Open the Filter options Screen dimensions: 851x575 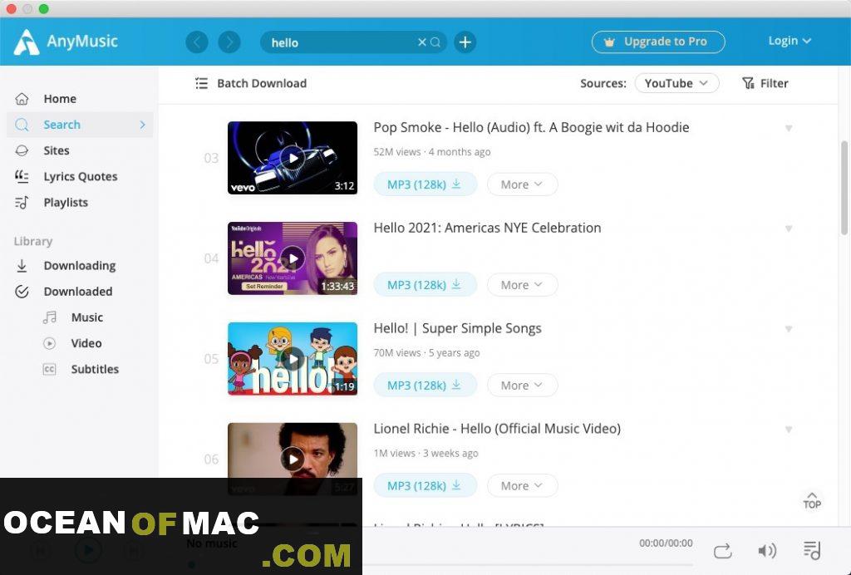(765, 83)
